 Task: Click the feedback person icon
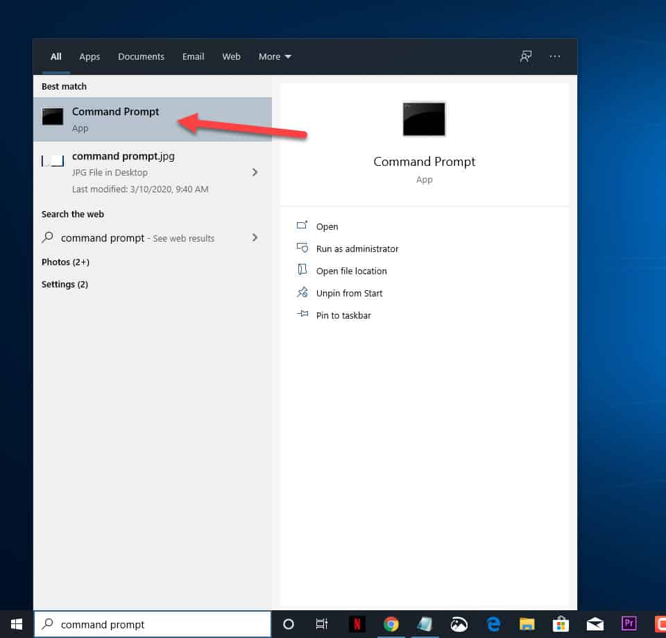click(526, 56)
